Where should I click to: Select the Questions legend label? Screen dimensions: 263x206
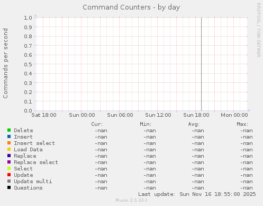click(28, 188)
